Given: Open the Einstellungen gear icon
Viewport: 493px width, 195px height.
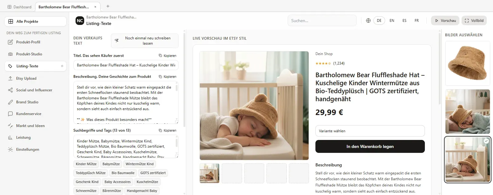Looking at the screenshot, I should click(10, 149).
